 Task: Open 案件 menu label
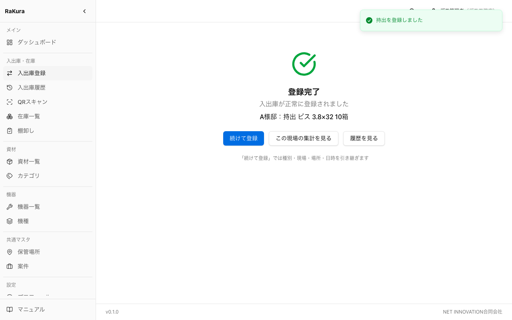click(23, 266)
